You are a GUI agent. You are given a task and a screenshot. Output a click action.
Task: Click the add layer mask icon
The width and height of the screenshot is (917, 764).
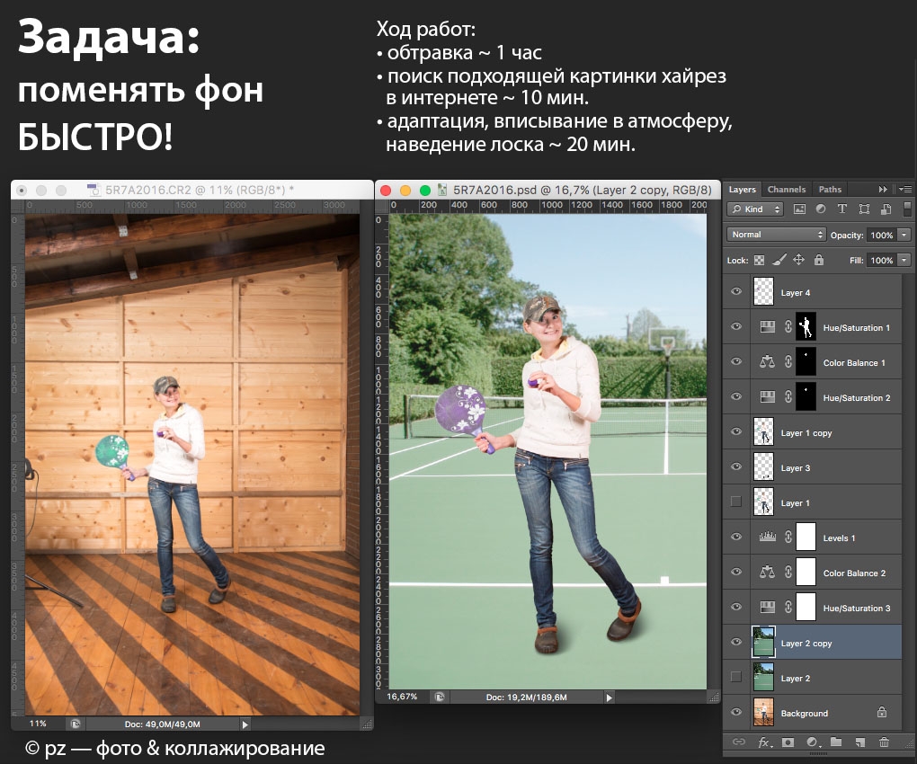tap(788, 742)
